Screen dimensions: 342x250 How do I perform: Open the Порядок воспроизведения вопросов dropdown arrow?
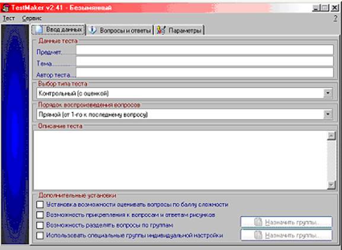coord(328,114)
